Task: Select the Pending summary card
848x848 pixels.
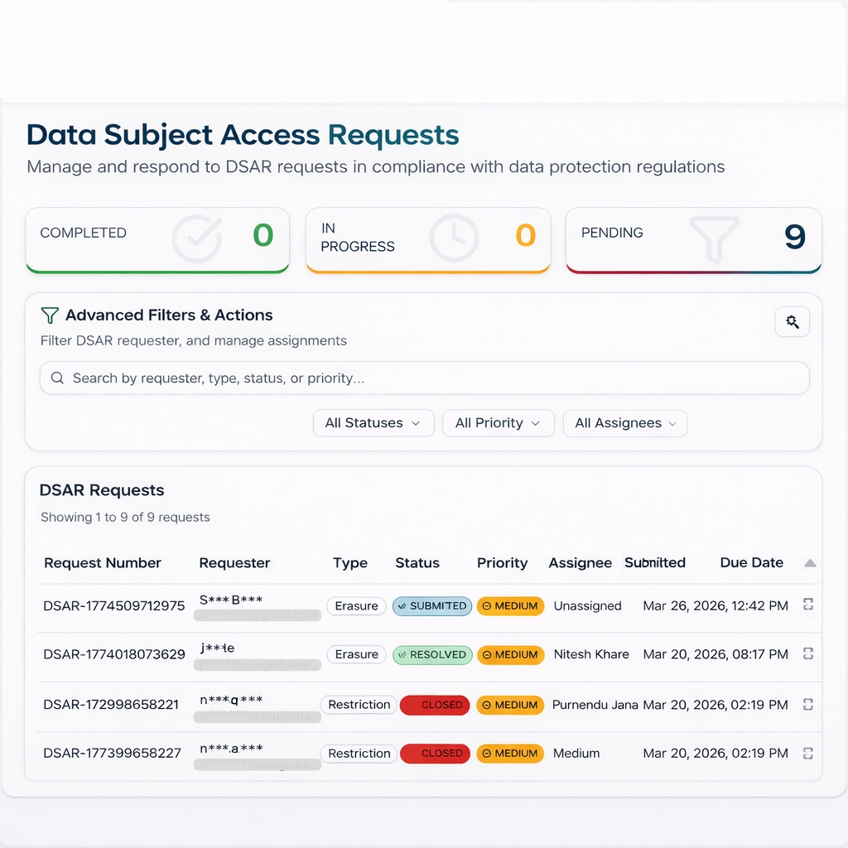Action: [x=693, y=240]
